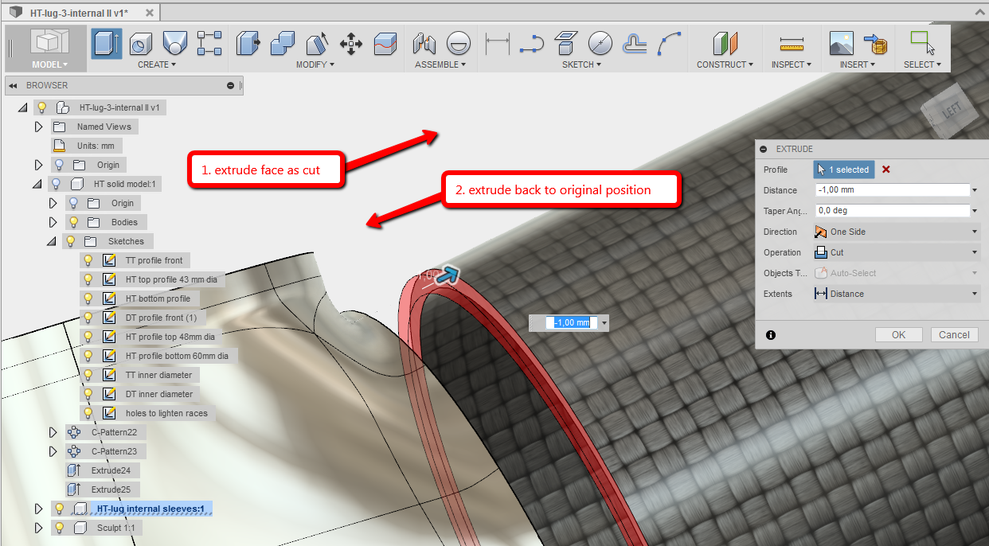Click OK to confirm the extrude cut
989x546 pixels.
898,334
